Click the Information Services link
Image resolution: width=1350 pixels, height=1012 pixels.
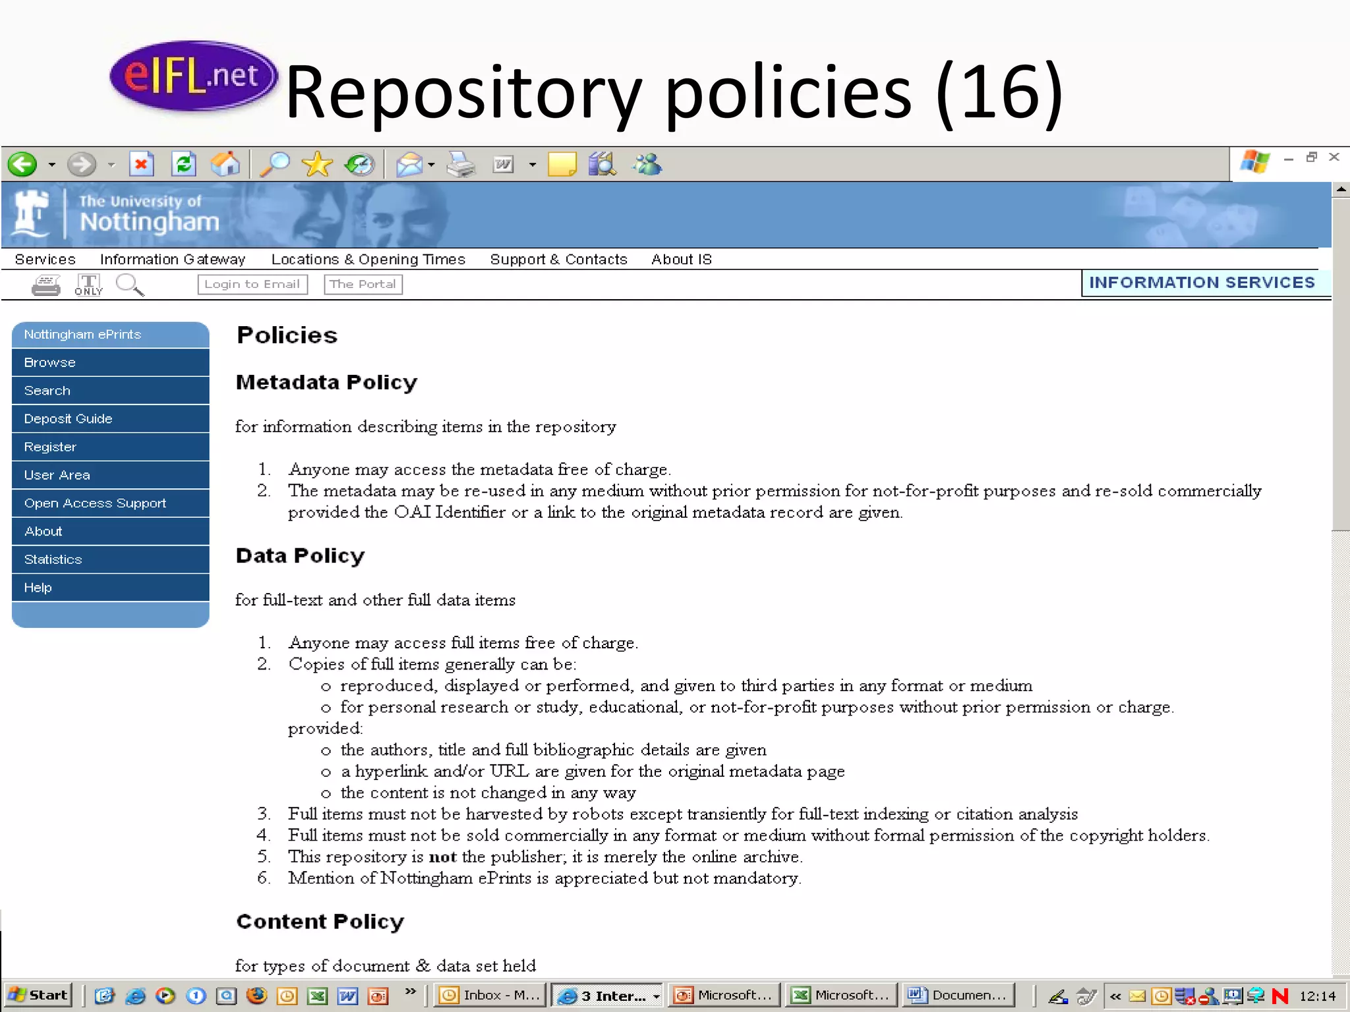pos(1202,283)
